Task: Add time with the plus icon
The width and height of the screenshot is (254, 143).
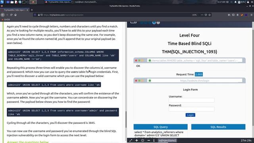Action: [137, 141]
